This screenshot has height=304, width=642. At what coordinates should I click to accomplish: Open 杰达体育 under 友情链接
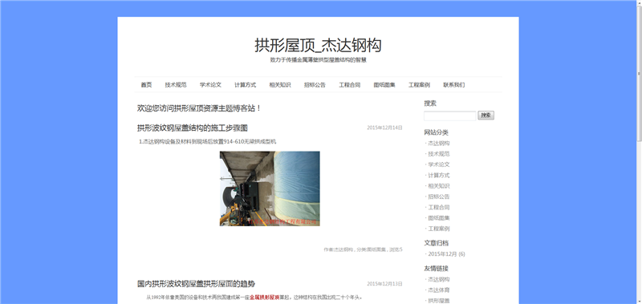tap(439, 290)
